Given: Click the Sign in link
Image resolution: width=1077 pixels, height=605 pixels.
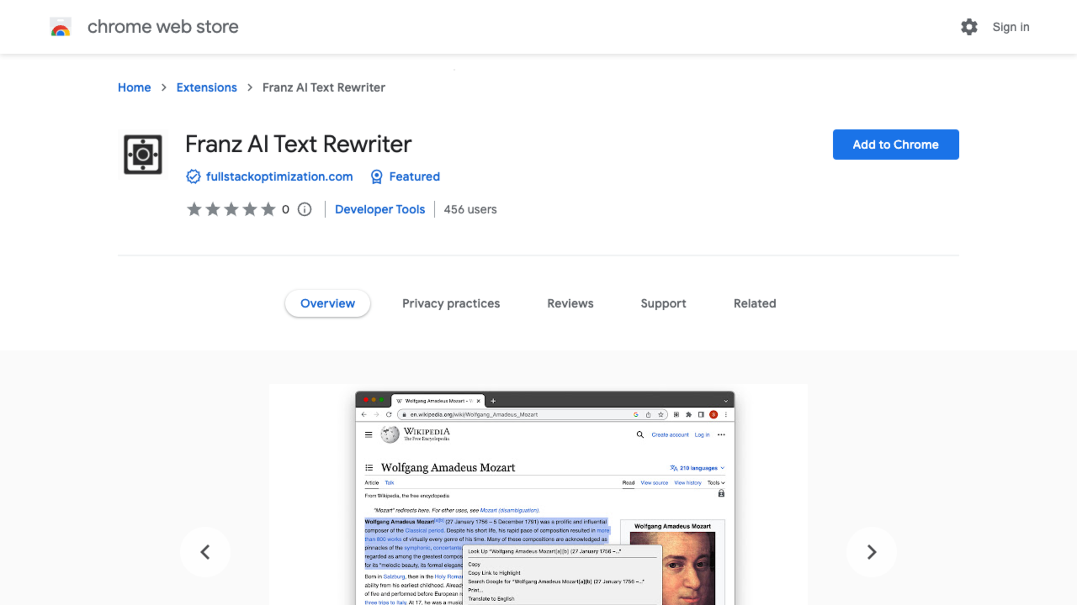Looking at the screenshot, I should tap(1011, 27).
